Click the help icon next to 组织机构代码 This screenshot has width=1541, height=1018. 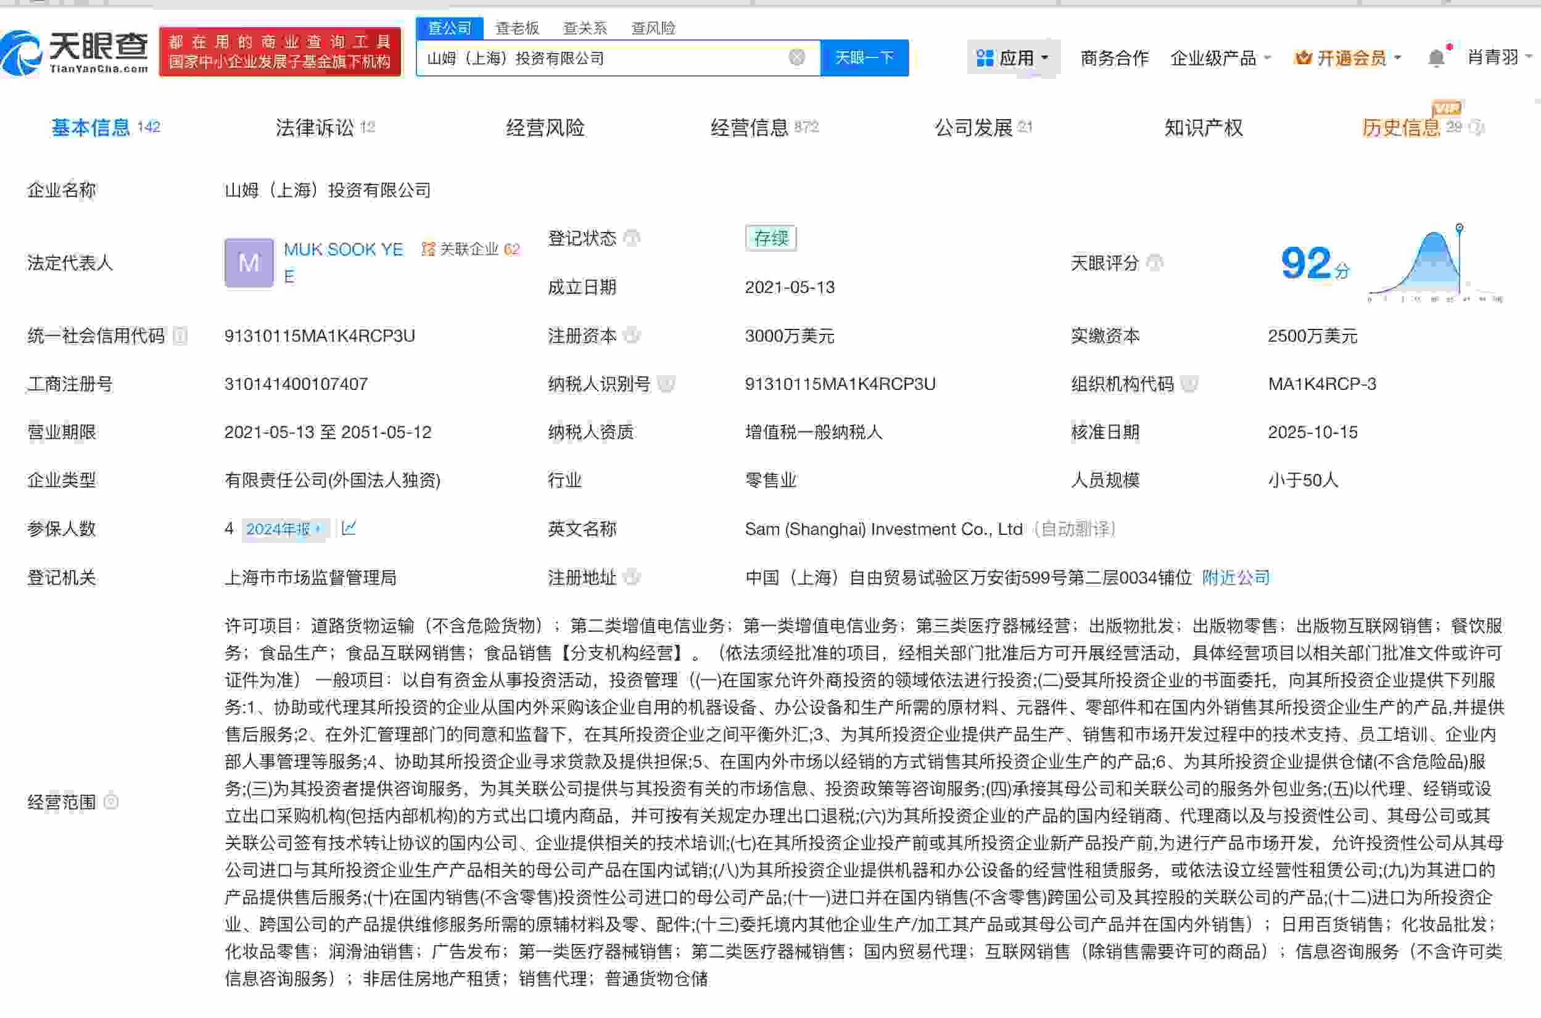[1189, 384]
